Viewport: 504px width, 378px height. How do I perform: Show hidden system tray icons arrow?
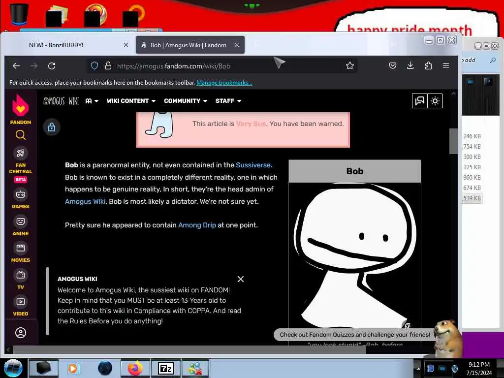[418, 368]
